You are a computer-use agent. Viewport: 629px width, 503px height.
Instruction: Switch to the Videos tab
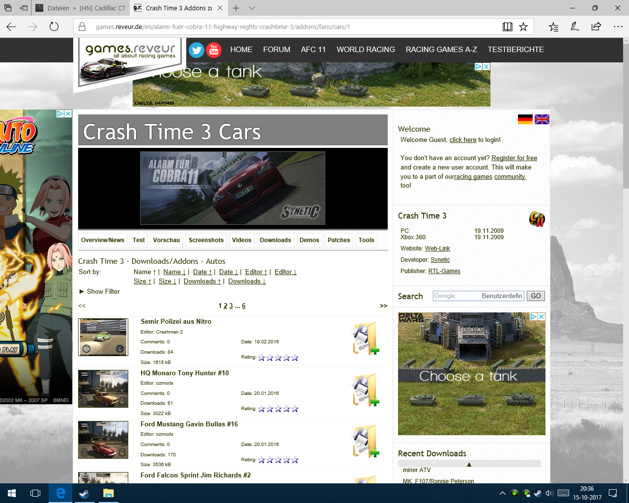coord(242,240)
